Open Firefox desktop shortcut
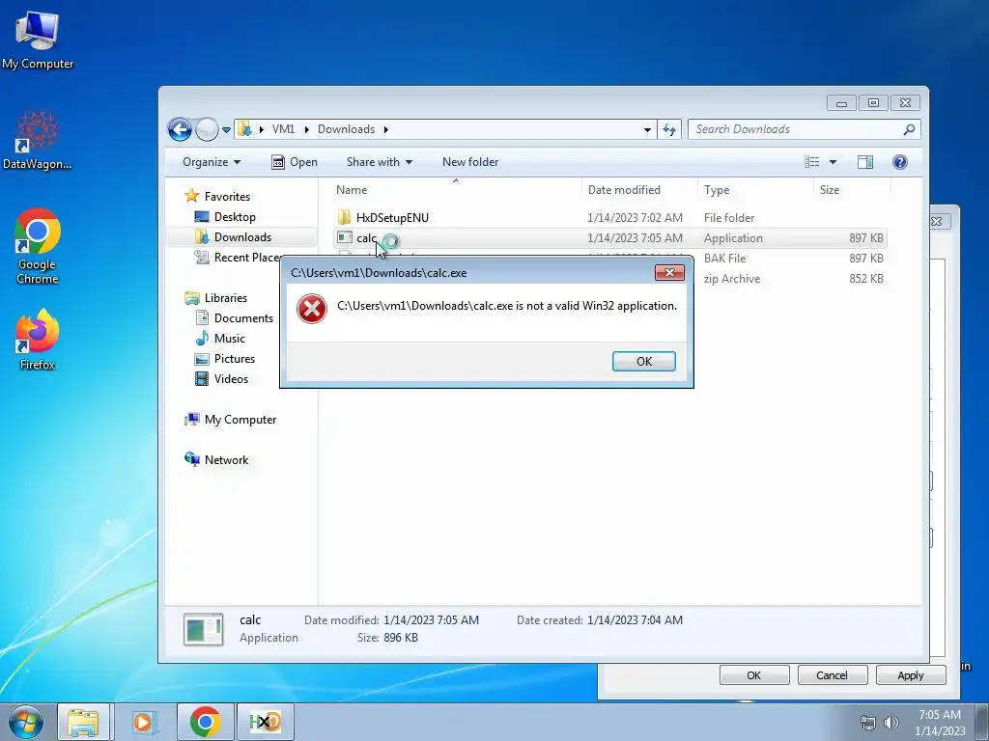This screenshot has width=989, height=741. [38, 339]
